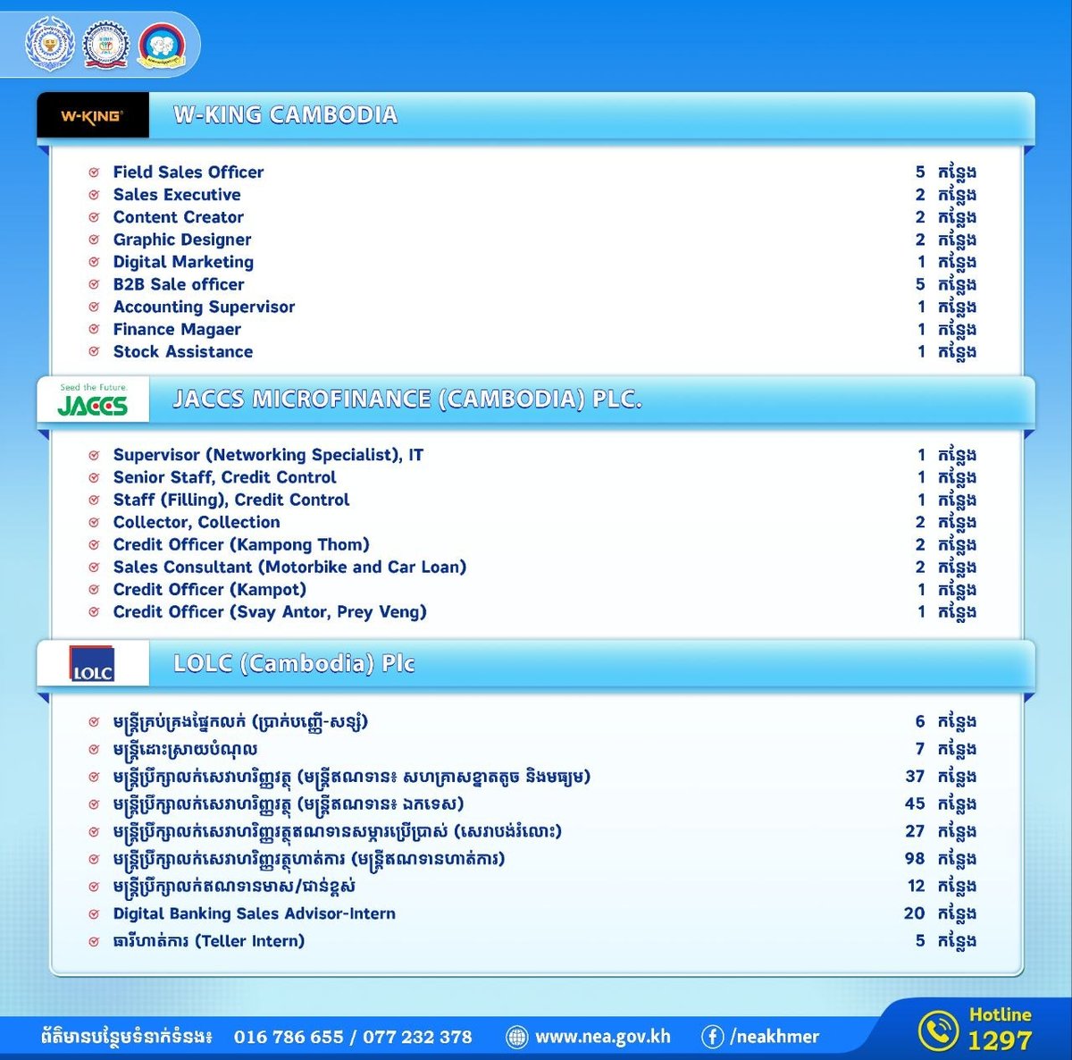Select Digital Banking Sales Advisor-Intern

pos(255,913)
